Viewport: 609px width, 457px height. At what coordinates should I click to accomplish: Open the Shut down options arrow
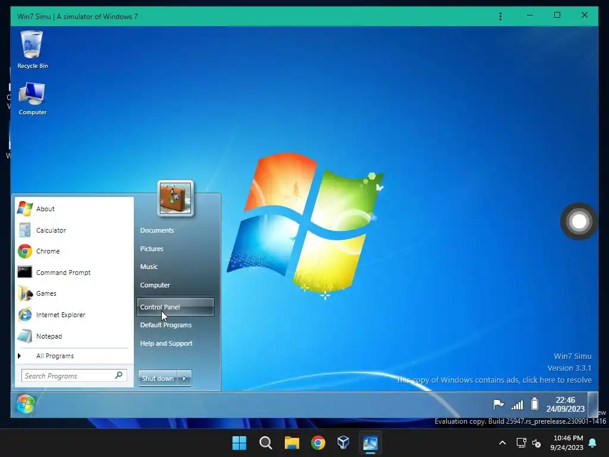coord(184,378)
